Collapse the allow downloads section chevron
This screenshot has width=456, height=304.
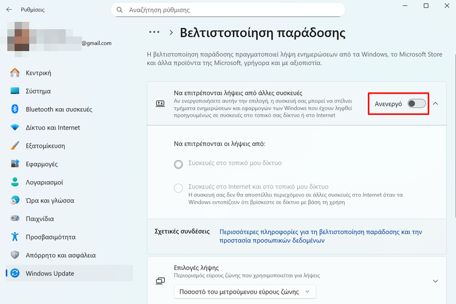coord(435,103)
